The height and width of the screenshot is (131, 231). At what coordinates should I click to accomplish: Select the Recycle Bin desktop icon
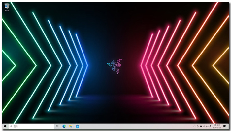pyautogui.click(x=7, y=7)
